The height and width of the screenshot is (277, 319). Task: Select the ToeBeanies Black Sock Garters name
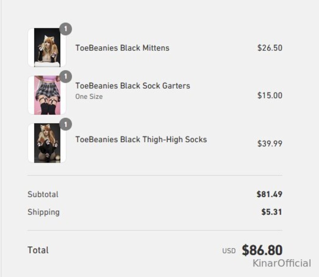[133, 86]
